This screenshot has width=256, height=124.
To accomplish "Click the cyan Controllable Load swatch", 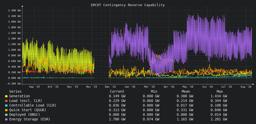I will click(6, 106).
